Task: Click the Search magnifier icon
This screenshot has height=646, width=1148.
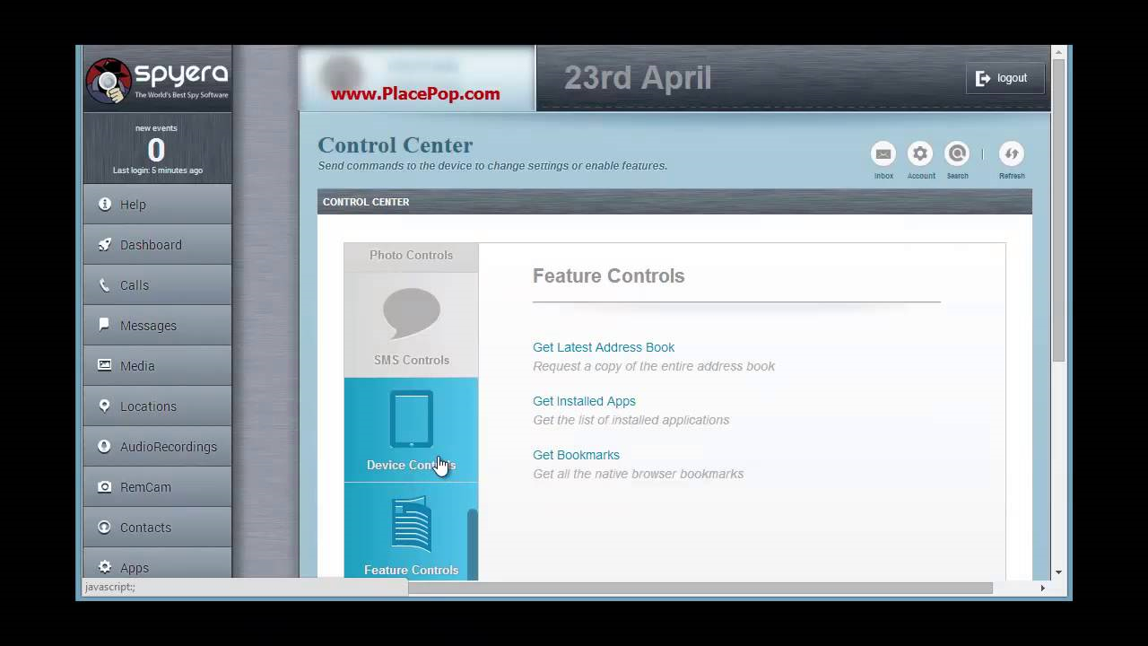Action: pyautogui.click(x=957, y=154)
